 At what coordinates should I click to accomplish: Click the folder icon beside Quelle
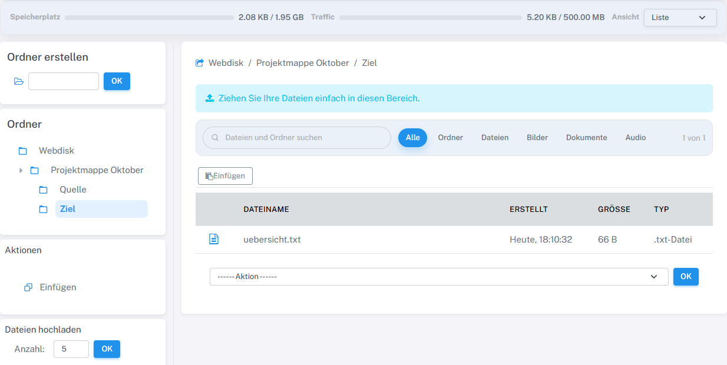44,190
